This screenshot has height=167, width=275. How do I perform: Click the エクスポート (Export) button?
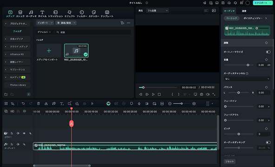click(262, 3)
